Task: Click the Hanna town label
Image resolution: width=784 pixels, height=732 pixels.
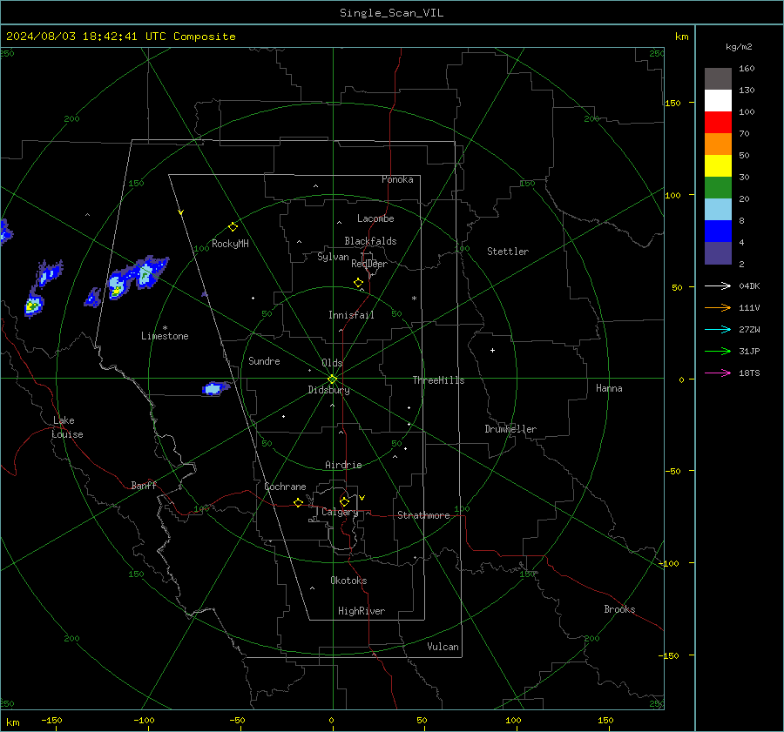Action: point(609,388)
